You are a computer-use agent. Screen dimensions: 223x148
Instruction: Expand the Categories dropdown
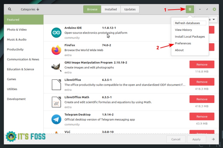pyautogui.click(x=30, y=9)
